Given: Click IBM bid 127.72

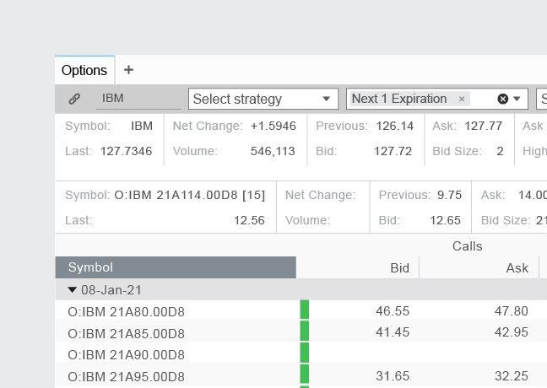Looking at the screenshot, I should (393, 151).
